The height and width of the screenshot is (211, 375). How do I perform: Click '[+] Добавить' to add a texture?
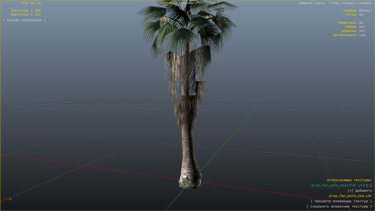(360, 191)
